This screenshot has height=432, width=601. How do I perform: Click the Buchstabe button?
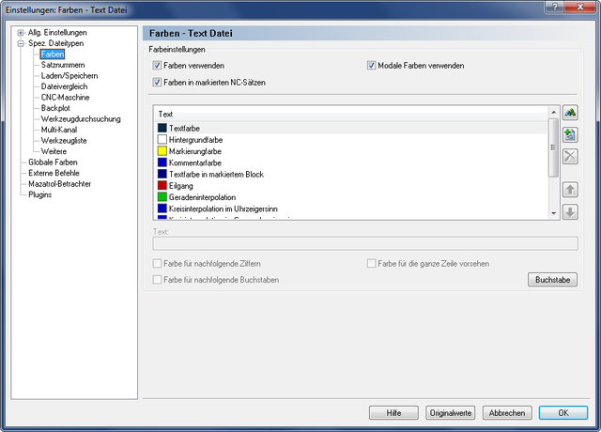(x=553, y=280)
